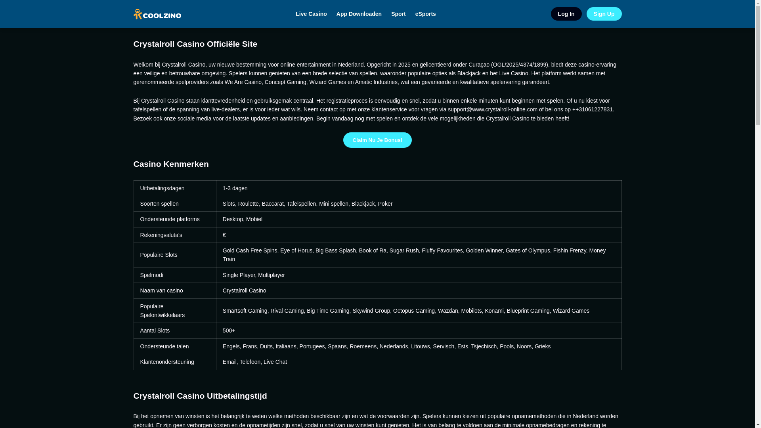This screenshot has width=761, height=428.
Task: Click 'Email, Telefoon, Live Chat' value
Action: pyautogui.click(x=419, y=362)
